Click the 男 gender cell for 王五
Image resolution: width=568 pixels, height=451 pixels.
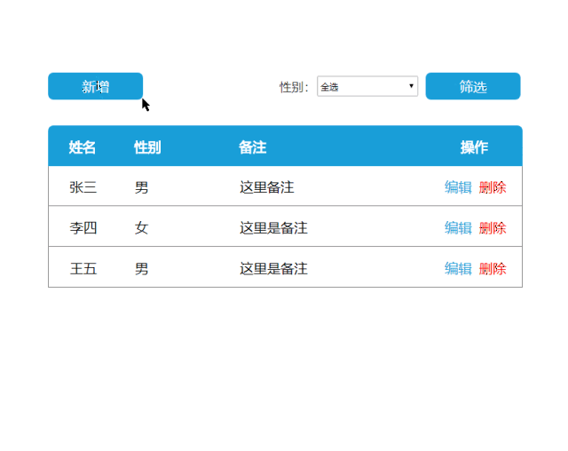point(141,268)
